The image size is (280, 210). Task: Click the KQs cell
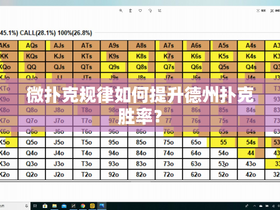[x=32, y=56]
